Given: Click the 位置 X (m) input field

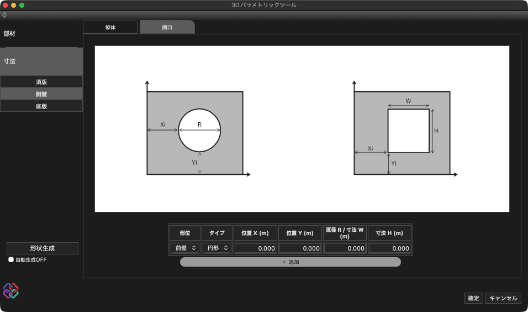Looking at the screenshot, I should [255, 248].
